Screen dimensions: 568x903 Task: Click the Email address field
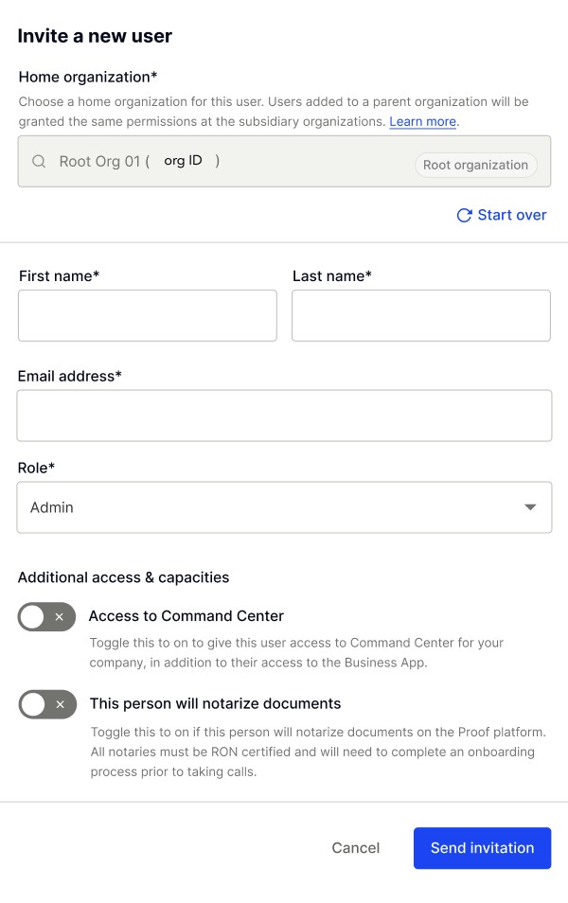click(284, 415)
